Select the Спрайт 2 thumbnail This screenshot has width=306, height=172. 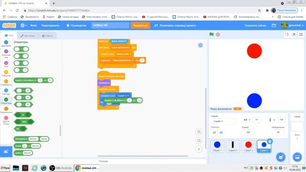pos(233,146)
